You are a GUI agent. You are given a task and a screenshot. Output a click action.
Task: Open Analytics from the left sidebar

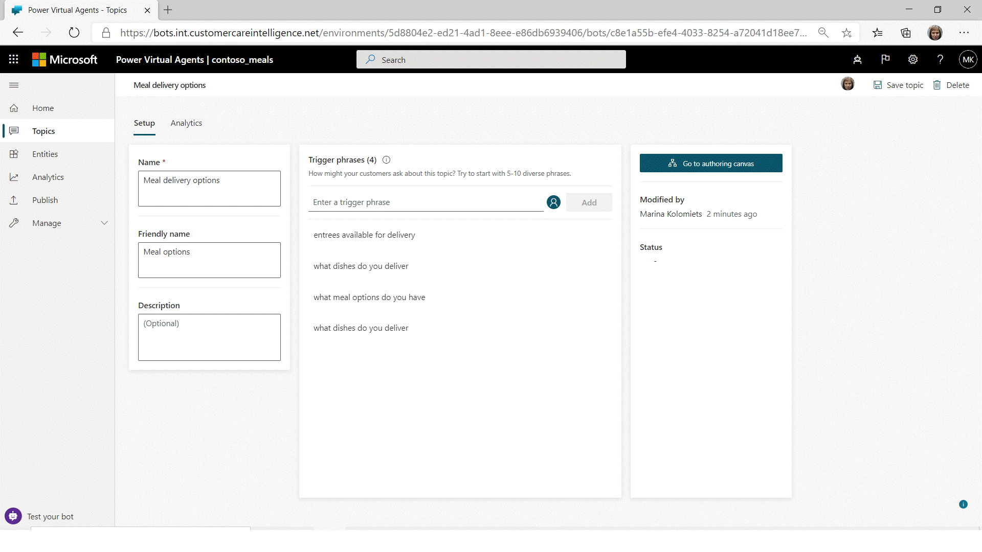point(48,177)
